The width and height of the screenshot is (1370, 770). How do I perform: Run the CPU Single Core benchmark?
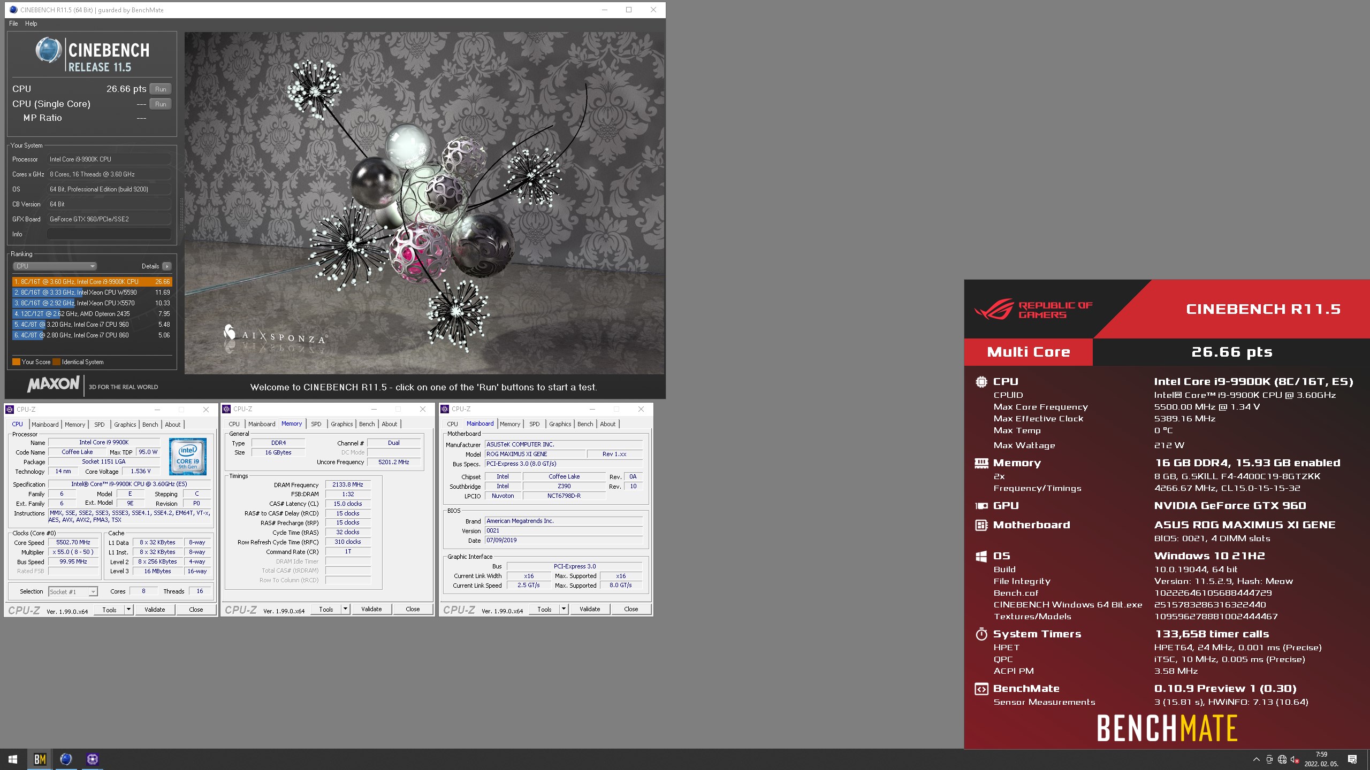click(x=161, y=104)
